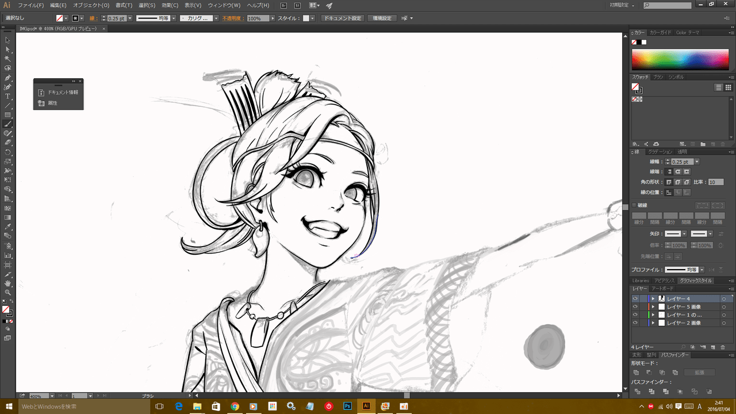Open the カリグ brush definition dropdown
Viewport: 736px width, 414px height.
click(x=216, y=18)
